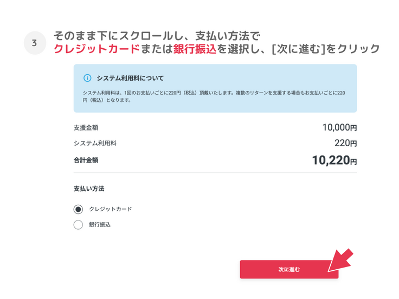Click the 10,220円 total amount
The height and width of the screenshot is (299, 399).
click(x=334, y=160)
